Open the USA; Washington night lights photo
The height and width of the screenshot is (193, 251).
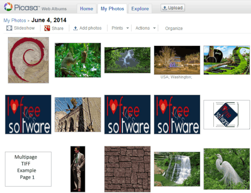177,60
